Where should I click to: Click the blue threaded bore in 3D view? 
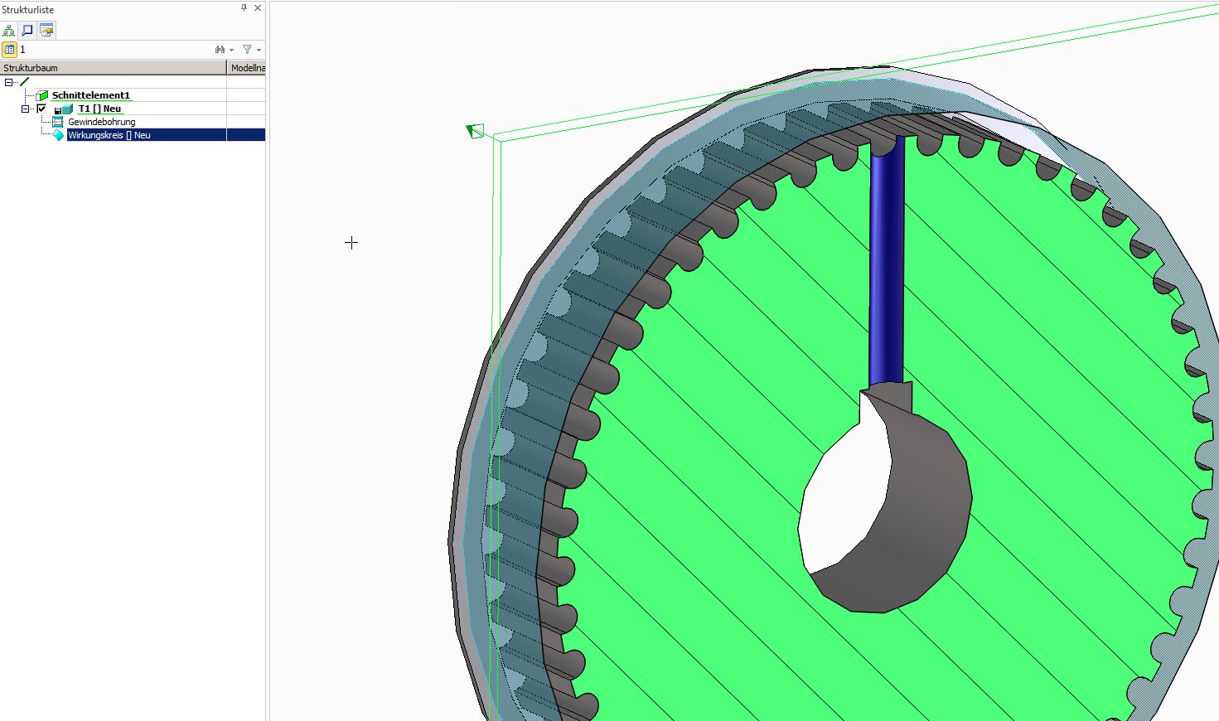tap(887, 261)
